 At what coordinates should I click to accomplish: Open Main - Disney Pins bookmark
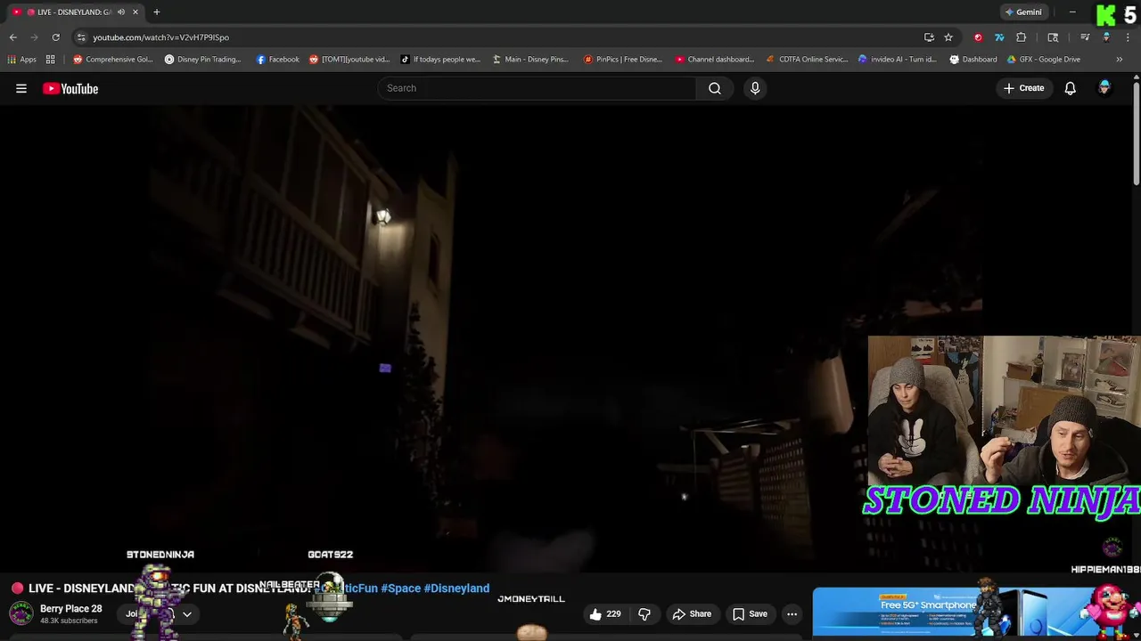(530, 60)
